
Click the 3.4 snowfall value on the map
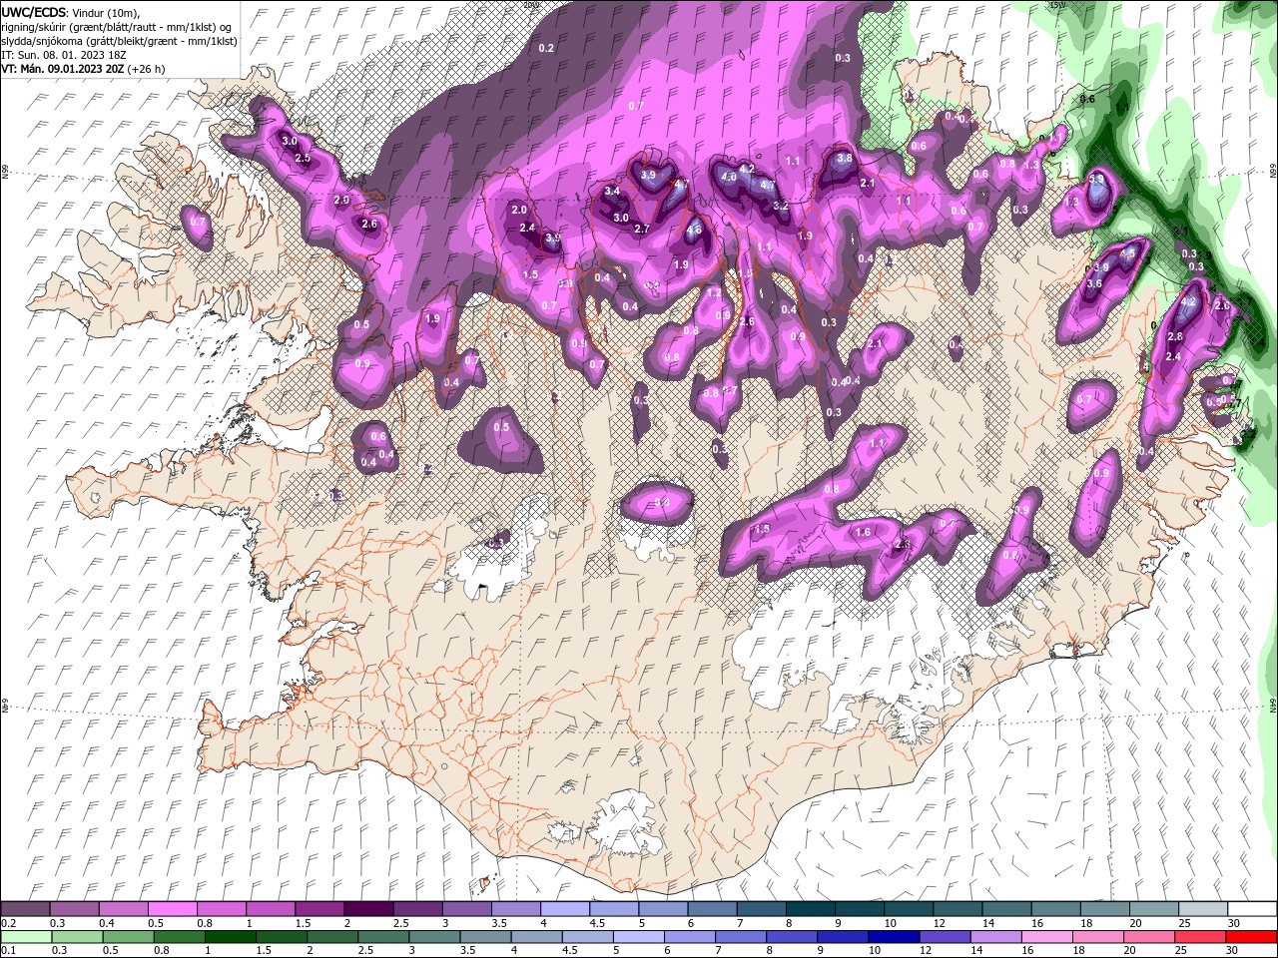[x=613, y=191]
